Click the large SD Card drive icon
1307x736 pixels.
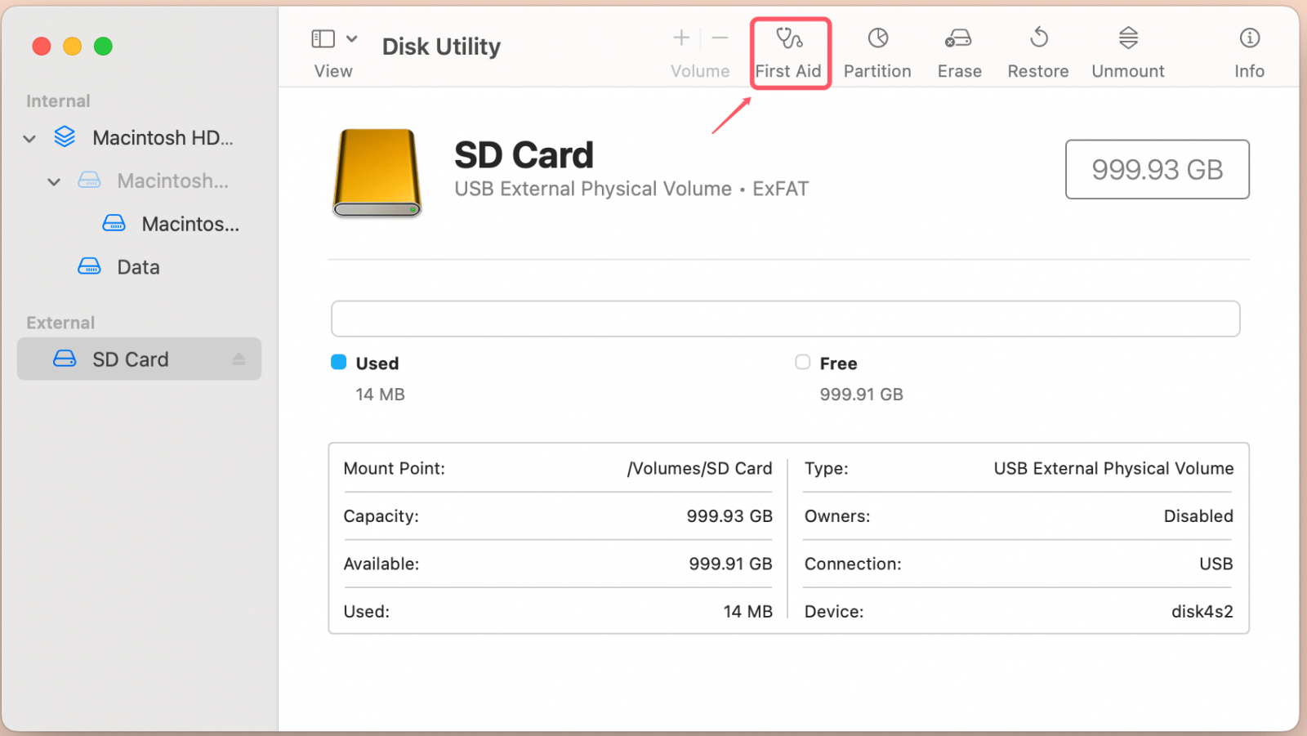[x=377, y=172]
